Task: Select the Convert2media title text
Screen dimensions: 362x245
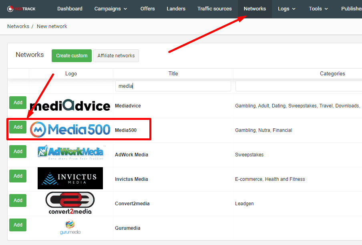Action: click(132, 204)
